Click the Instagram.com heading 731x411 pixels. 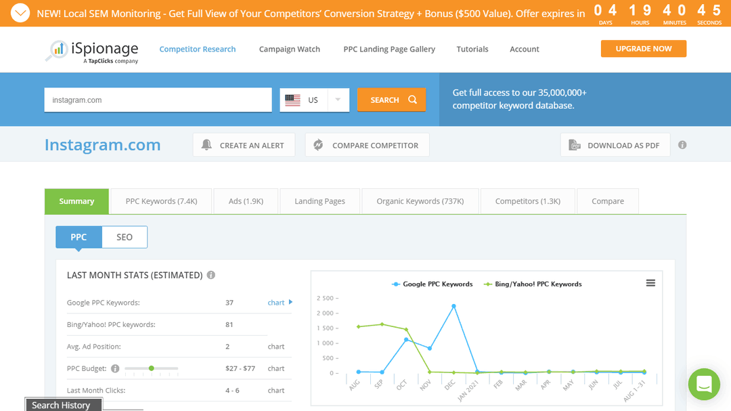click(103, 145)
